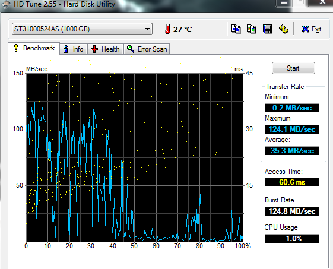Open the Error Scan tab

pos(147,49)
